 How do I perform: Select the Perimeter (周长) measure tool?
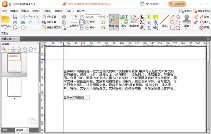point(205,22)
